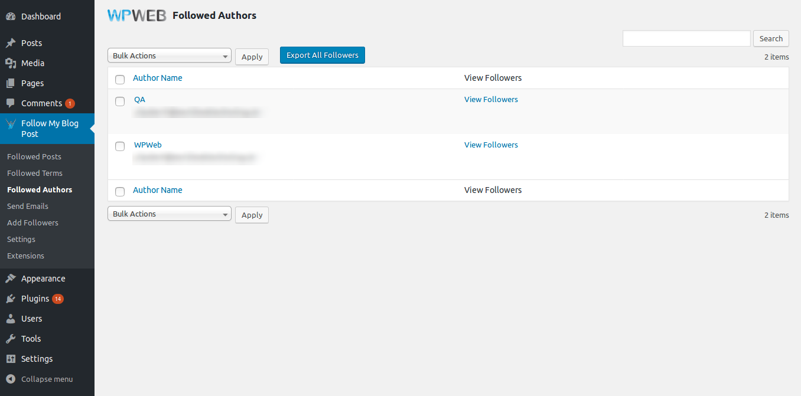Click the Pages icon in sidebar
The width and height of the screenshot is (801, 396).
[x=11, y=83]
